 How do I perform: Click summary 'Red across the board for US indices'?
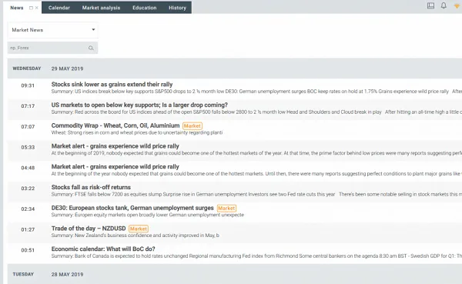click(256, 112)
